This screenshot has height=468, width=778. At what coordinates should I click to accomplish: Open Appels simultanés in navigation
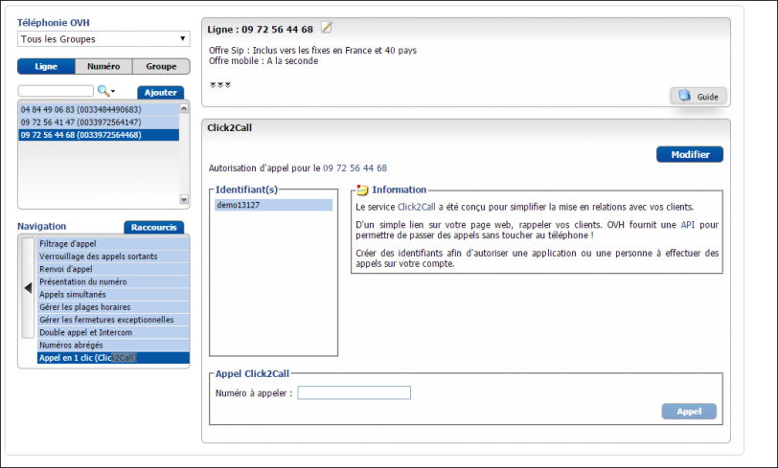tap(114, 295)
